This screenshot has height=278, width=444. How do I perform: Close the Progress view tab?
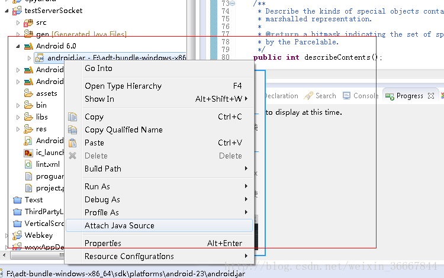point(431,96)
